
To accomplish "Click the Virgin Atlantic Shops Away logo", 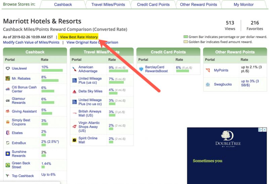I will (74, 127).
